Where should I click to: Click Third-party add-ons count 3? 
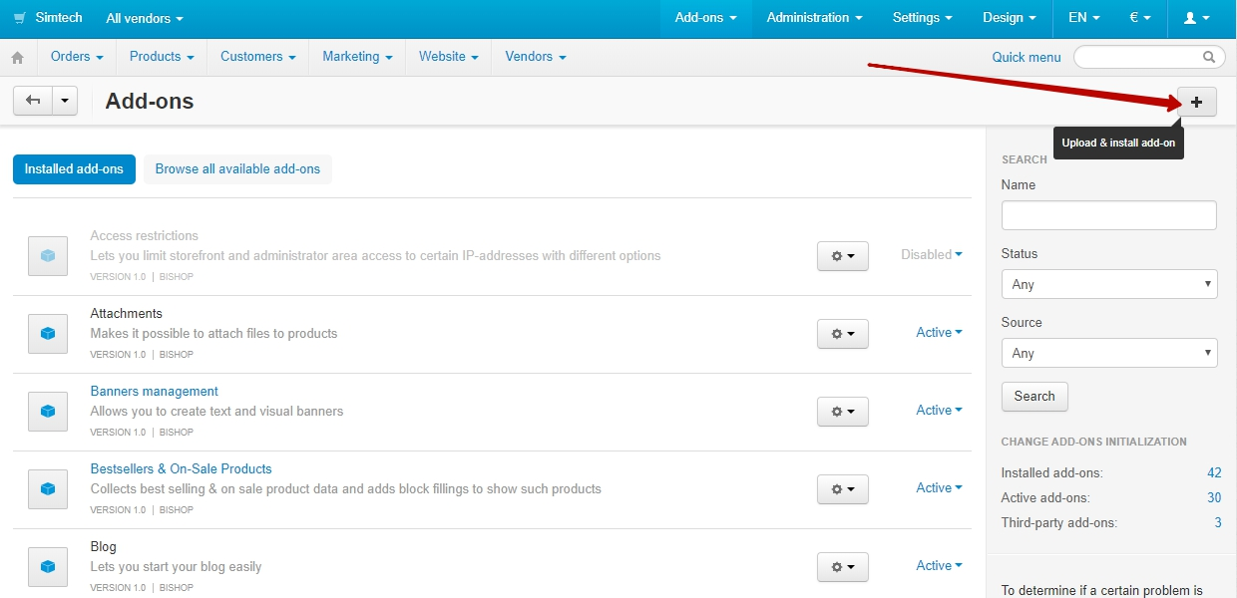click(x=1218, y=523)
